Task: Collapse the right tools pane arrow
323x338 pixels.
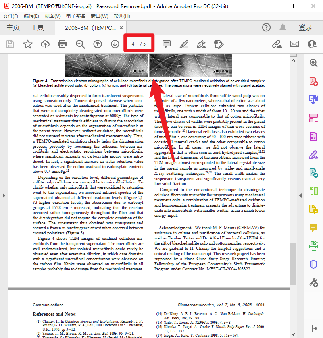Action: pyautogui.click(x=300, y=195)
